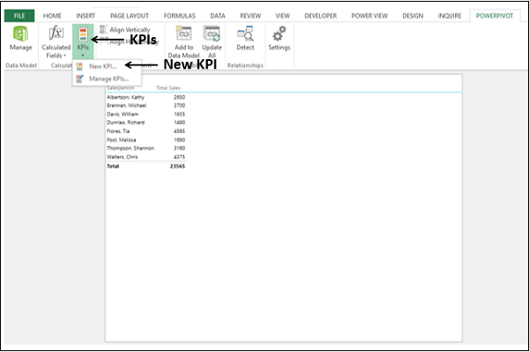Select the Albertson, Kathy row
Screen dimensions: 529x352
145,97
